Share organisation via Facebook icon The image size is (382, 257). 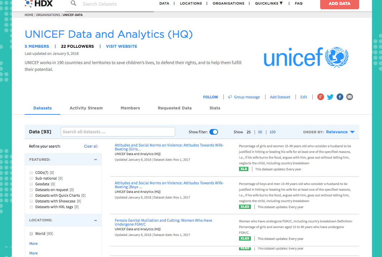point(340,97)
